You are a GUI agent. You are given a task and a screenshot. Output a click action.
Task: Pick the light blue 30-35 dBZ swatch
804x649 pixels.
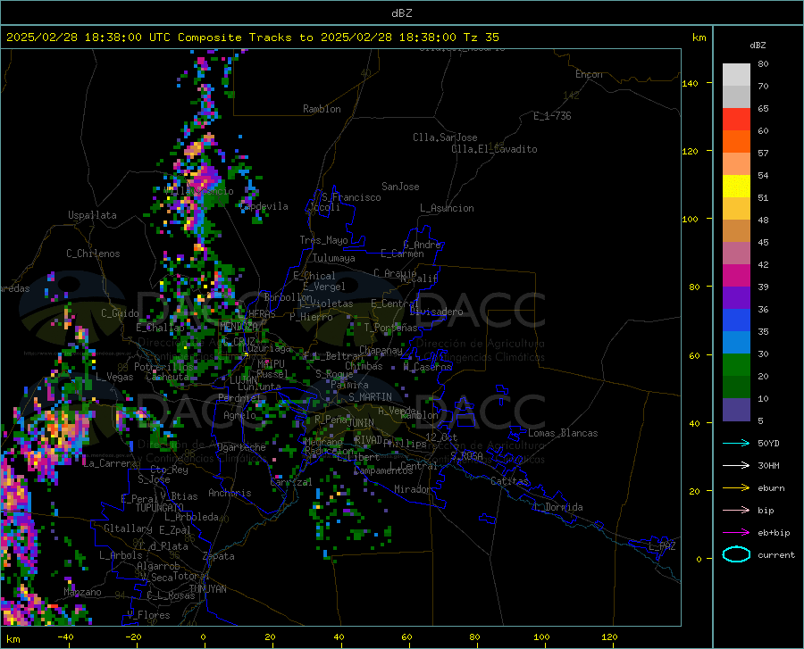[736, 343]
